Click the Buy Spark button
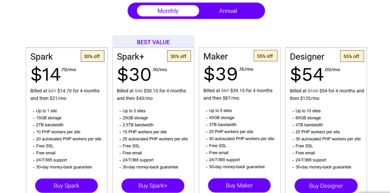 [66, 186]
